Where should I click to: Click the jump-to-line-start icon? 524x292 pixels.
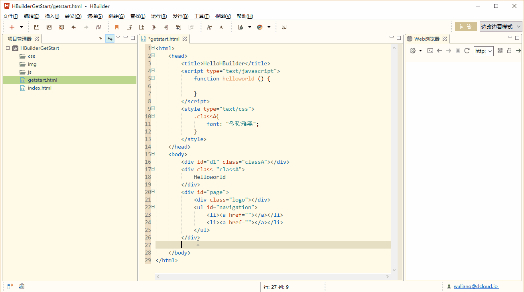154,27
